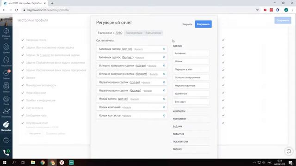Open the Dashboard icon in left sidebar

6,33
